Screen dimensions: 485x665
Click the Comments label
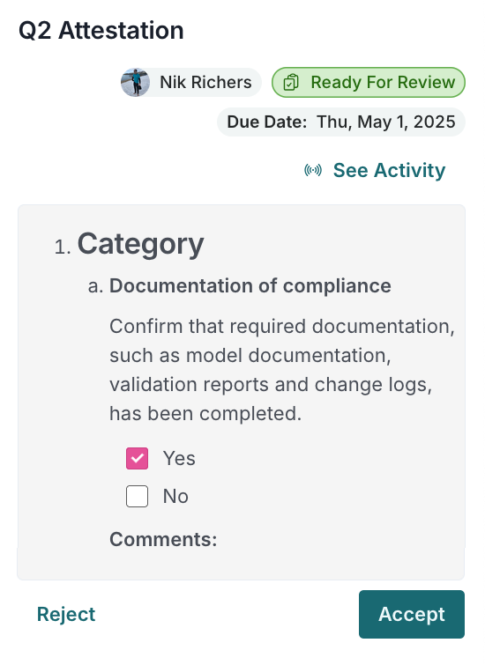pyautogui.click(x=163, y=539)
